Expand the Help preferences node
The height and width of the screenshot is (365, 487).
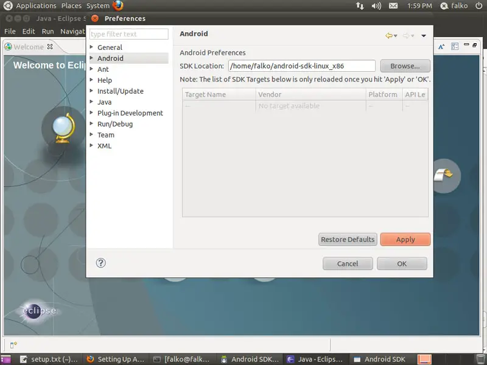(x=91, y=80)
